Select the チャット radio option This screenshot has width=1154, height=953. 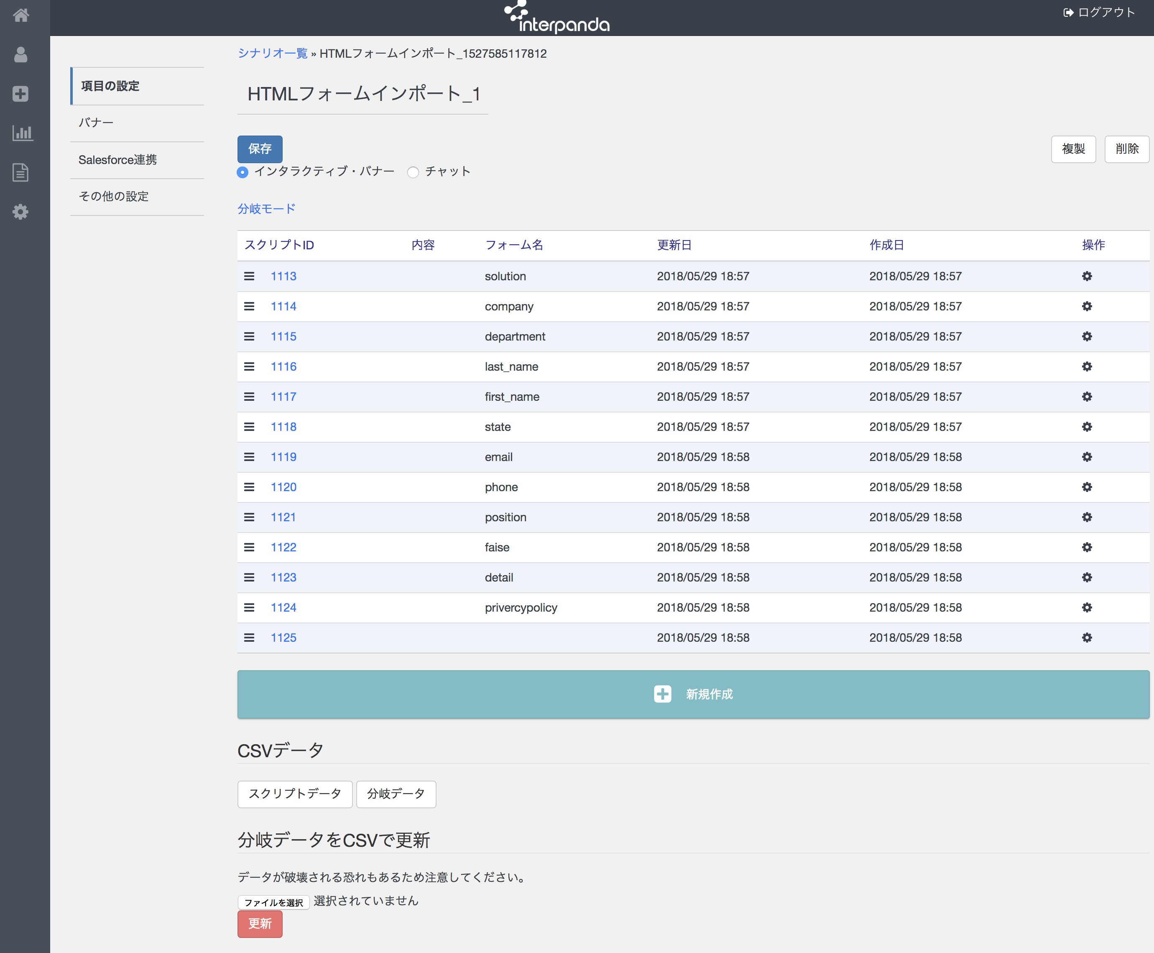click(413, 172)
